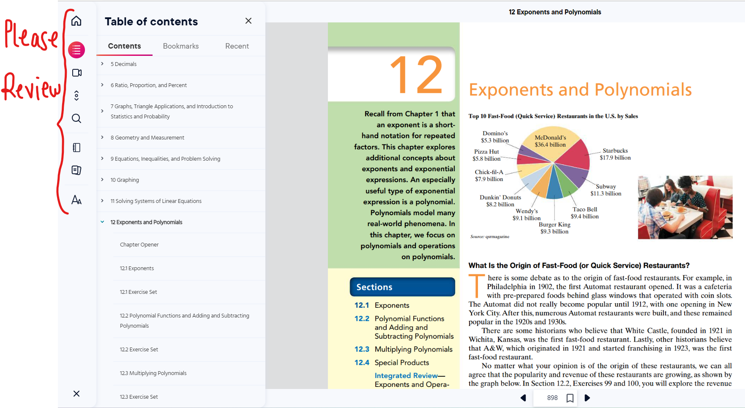The image size is (745, 408).
Task: Switch to the Bookmarks tab
Action: coord(181,46)
